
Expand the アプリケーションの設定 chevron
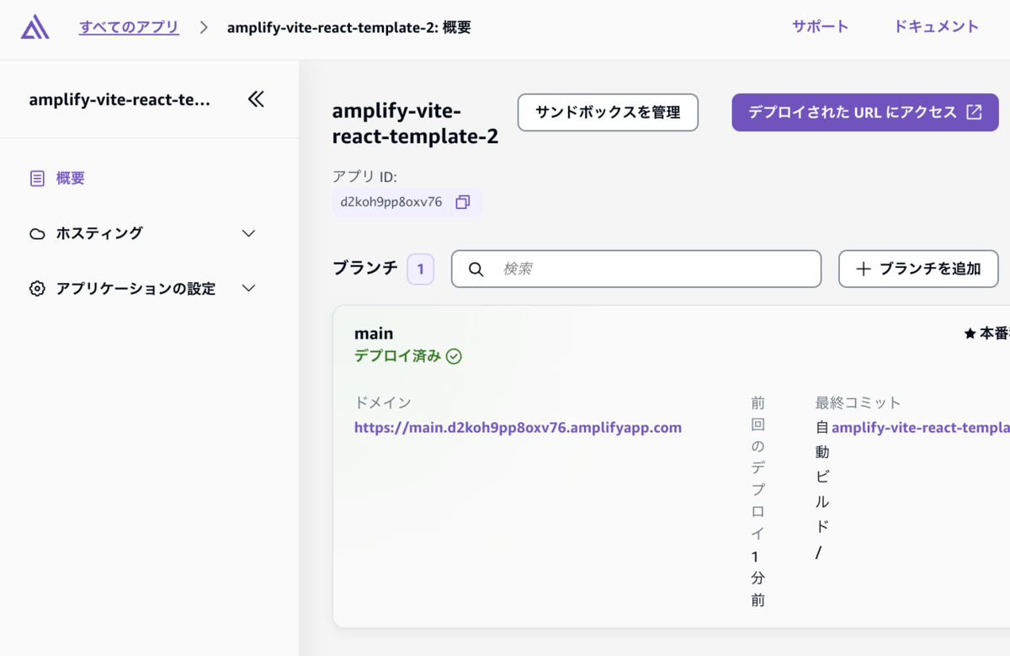pos(248,288)
